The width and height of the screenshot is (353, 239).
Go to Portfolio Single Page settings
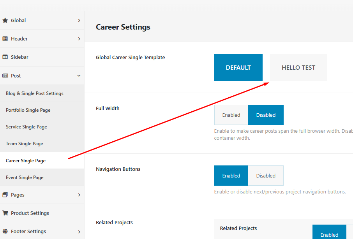tap(28, 110)
